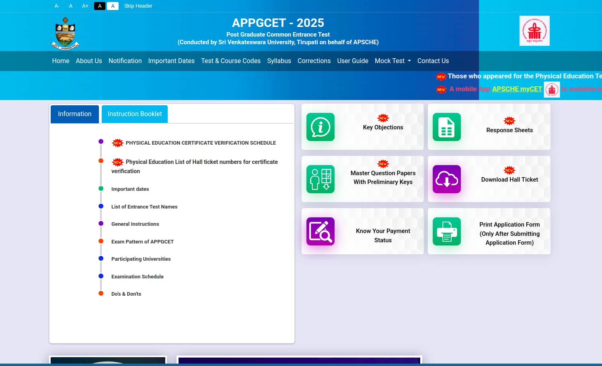Screen dimensions: 602x366
Task: Switch to the dark contrast A theme swatch
Action: pyautogui.click(x=100, y=6)
